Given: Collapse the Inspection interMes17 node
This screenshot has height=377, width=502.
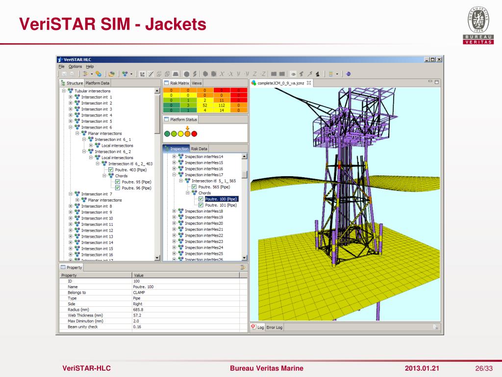Looking at the screenshot, I should coord(174,175).
